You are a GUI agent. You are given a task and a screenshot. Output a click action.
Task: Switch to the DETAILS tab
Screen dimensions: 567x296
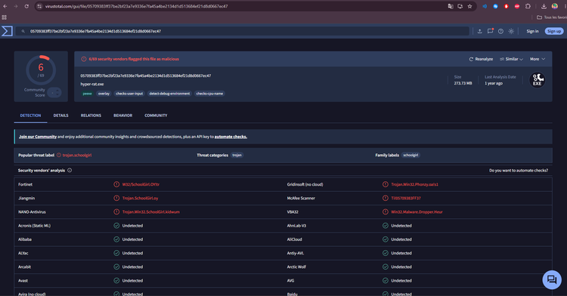tap(60, 116)
